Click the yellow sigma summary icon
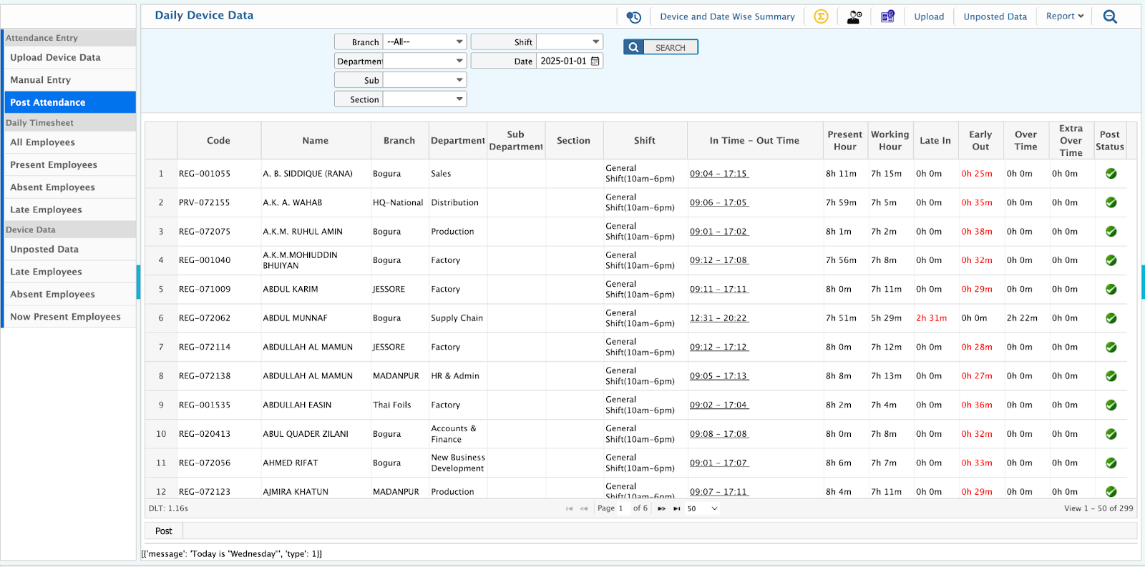 click(821, 16)
